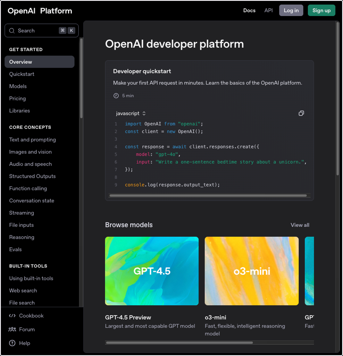Click the import OpenAI code line

tap(164, 124)
